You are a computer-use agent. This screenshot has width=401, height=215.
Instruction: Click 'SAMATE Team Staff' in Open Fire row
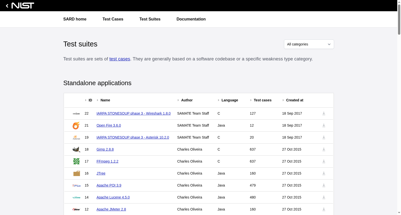[x=193, y=125]
